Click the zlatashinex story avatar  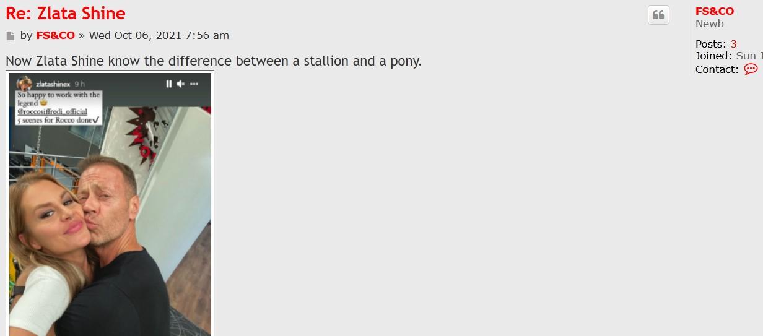(x=25, y=84)
